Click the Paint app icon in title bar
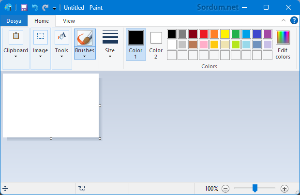 [x=8, y=7]
